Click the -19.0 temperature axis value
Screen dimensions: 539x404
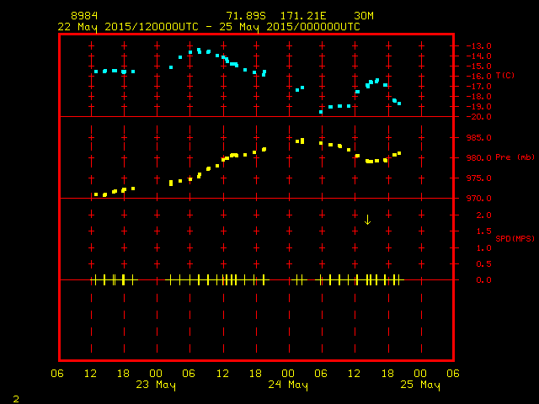pyautogui.click(x=479, y=107)
